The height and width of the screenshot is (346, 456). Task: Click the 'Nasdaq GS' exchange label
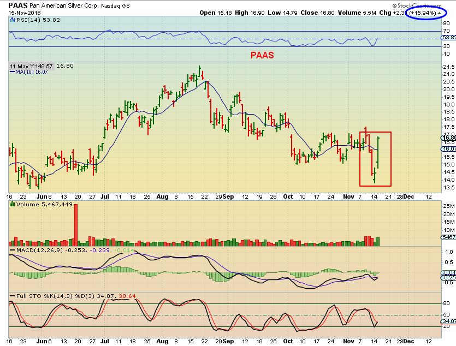coord(115,5)
